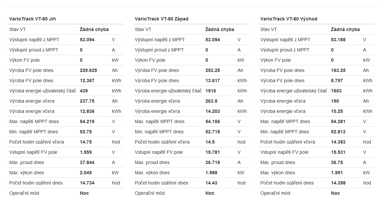Click the VarioTrack VT-80 Východ heading
Image resolution: width=383 pixels, height=200 pixels.
(x=289, y=19)
